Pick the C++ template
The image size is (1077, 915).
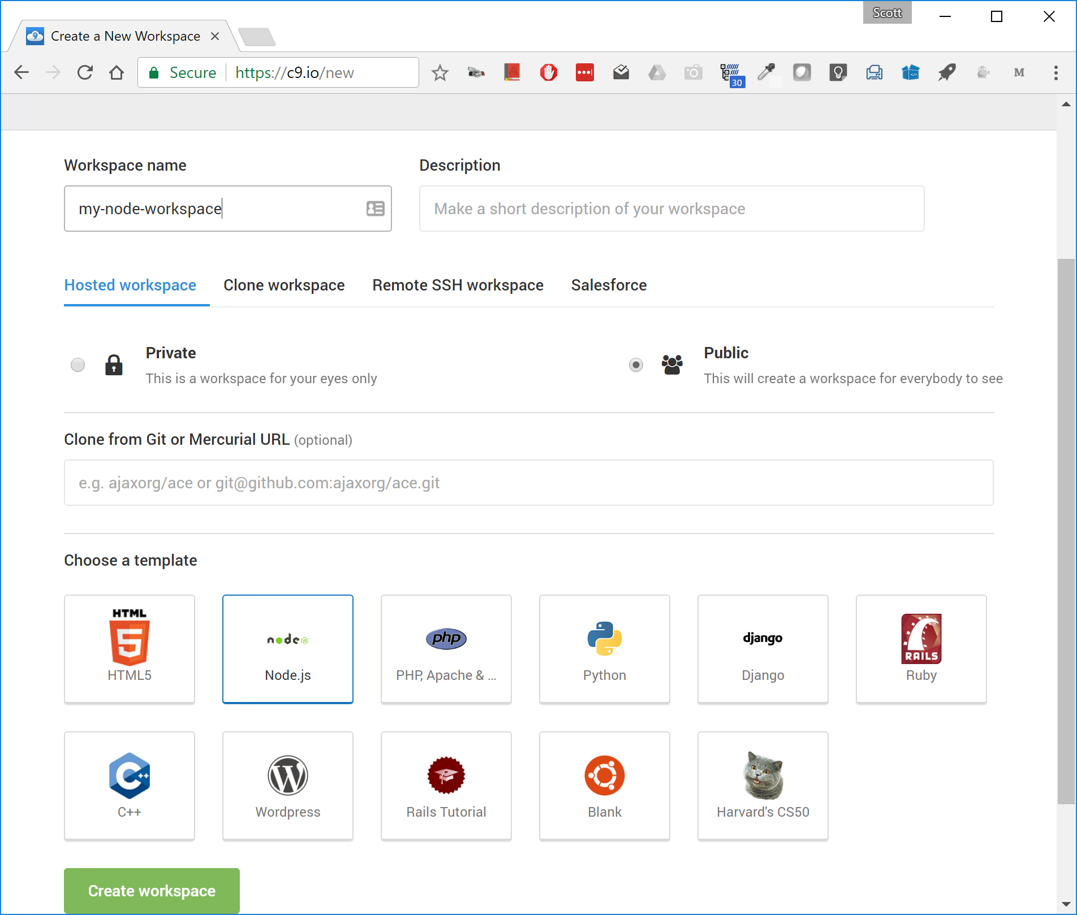[130, 786]
